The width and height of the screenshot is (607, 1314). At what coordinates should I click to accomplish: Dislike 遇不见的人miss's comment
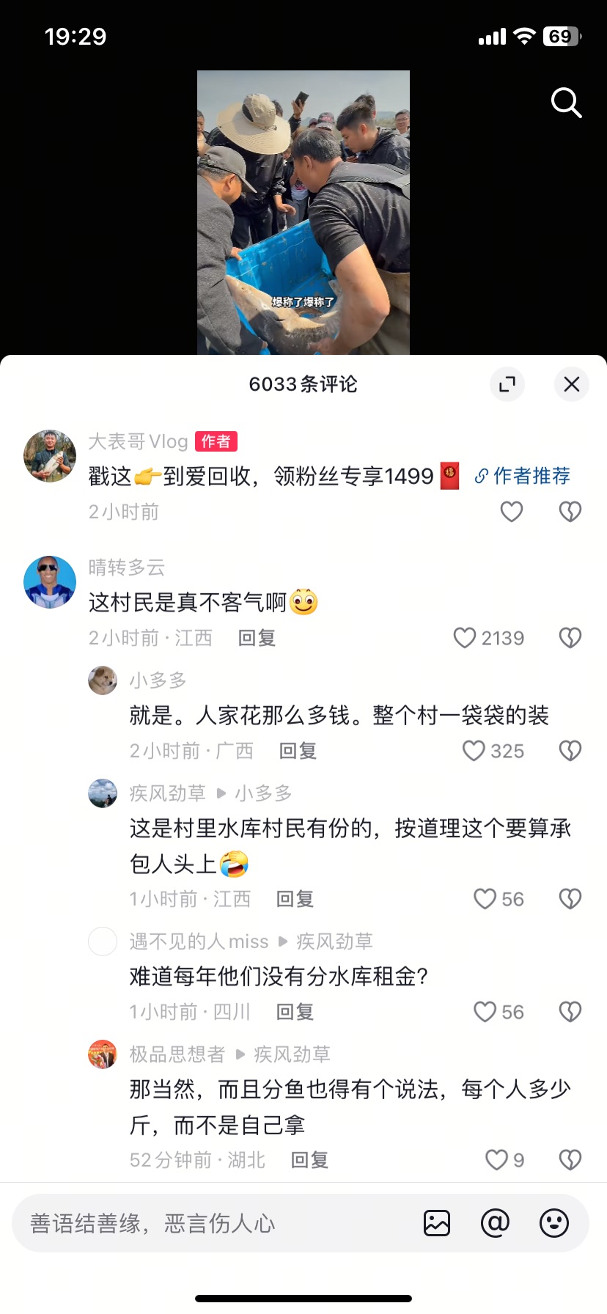click(570, 1012)
